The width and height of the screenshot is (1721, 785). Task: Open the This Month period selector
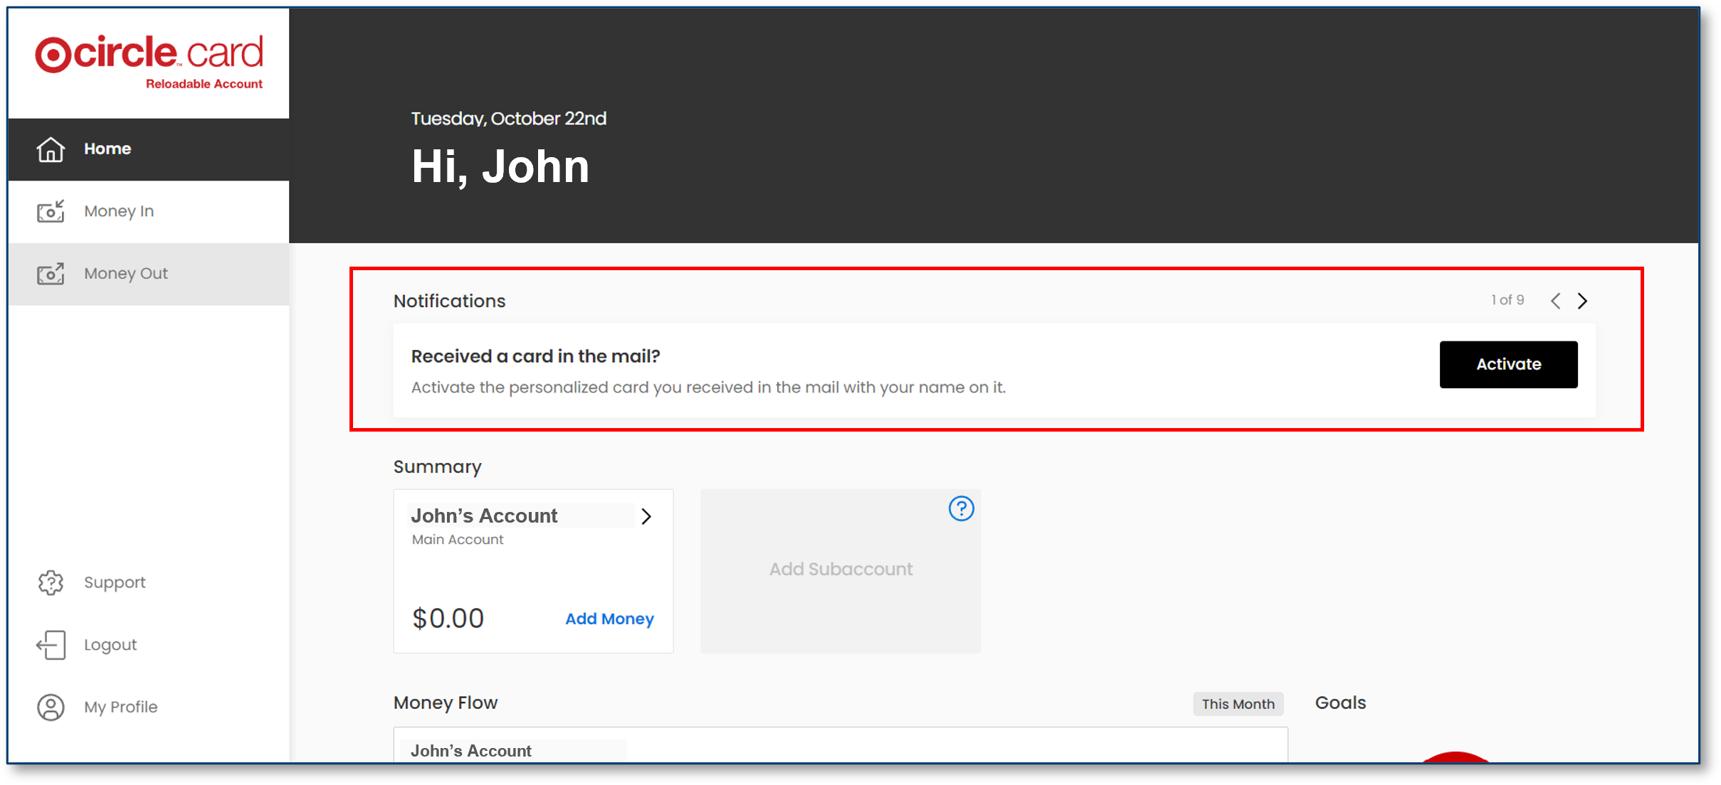[1238, 704]
